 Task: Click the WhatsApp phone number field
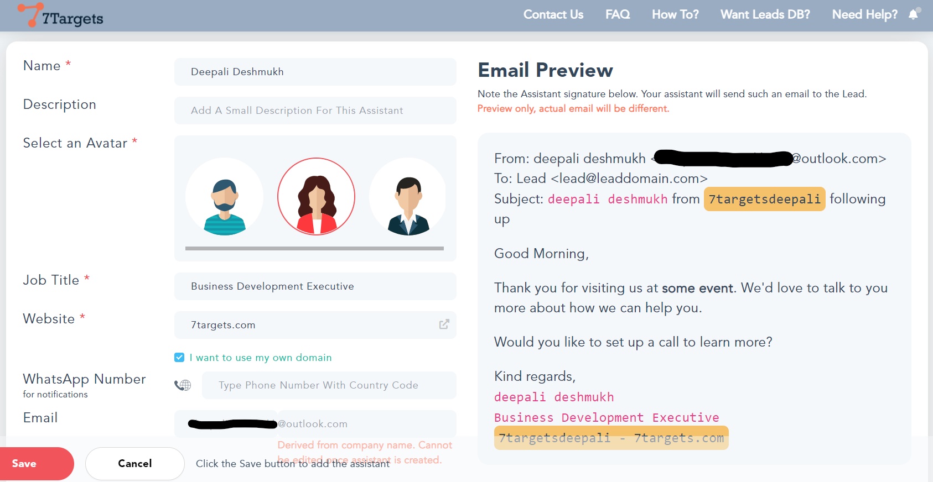tap(329, 385)
